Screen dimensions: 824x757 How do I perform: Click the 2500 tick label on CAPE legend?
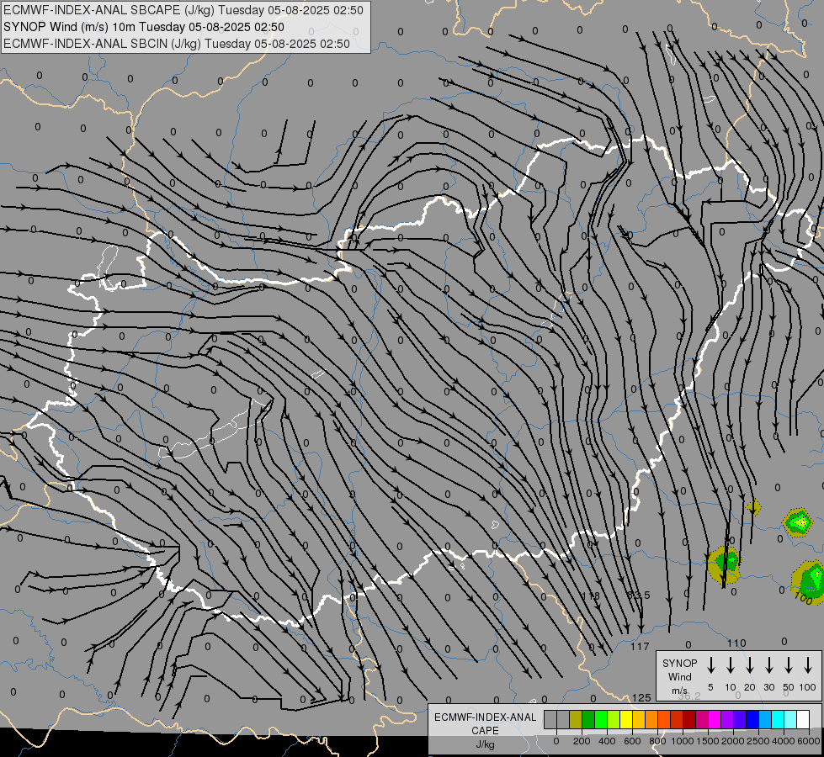(758, 741)
